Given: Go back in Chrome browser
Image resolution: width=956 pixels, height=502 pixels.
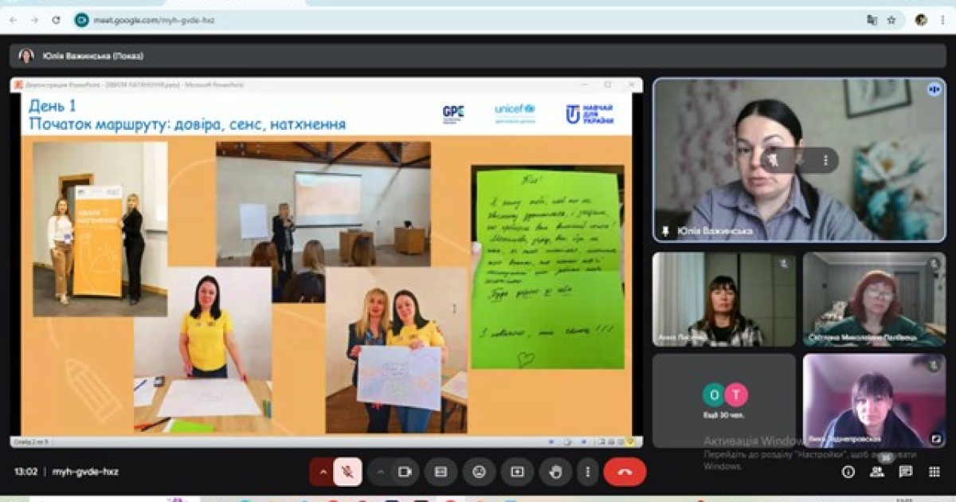Looking at the screenshot, I should pyautogui.click(x=13, y=20).
